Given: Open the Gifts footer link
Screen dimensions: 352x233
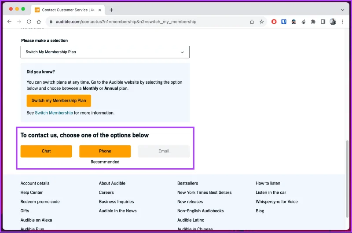Looking at the screenshot, I should click(x=25, y=211).
